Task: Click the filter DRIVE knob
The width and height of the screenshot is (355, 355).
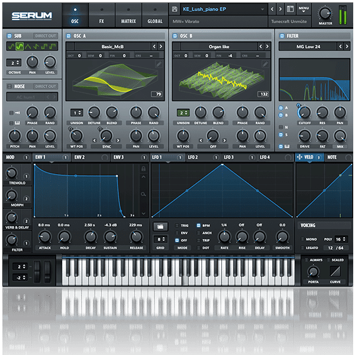Action: (305, 136)
